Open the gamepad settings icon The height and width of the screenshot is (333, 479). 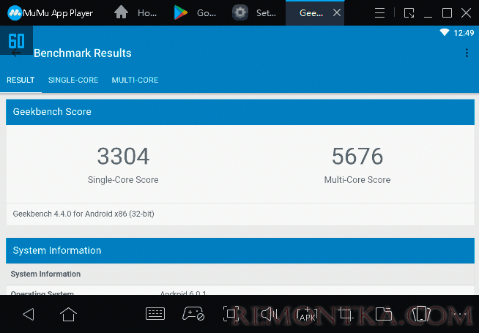193,314
